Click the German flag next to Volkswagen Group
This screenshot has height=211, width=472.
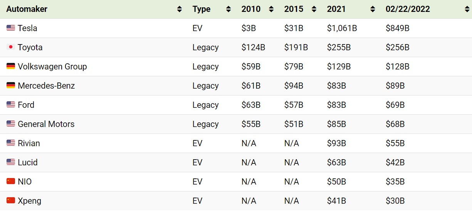pyautogui.click(x=11, y=66)
